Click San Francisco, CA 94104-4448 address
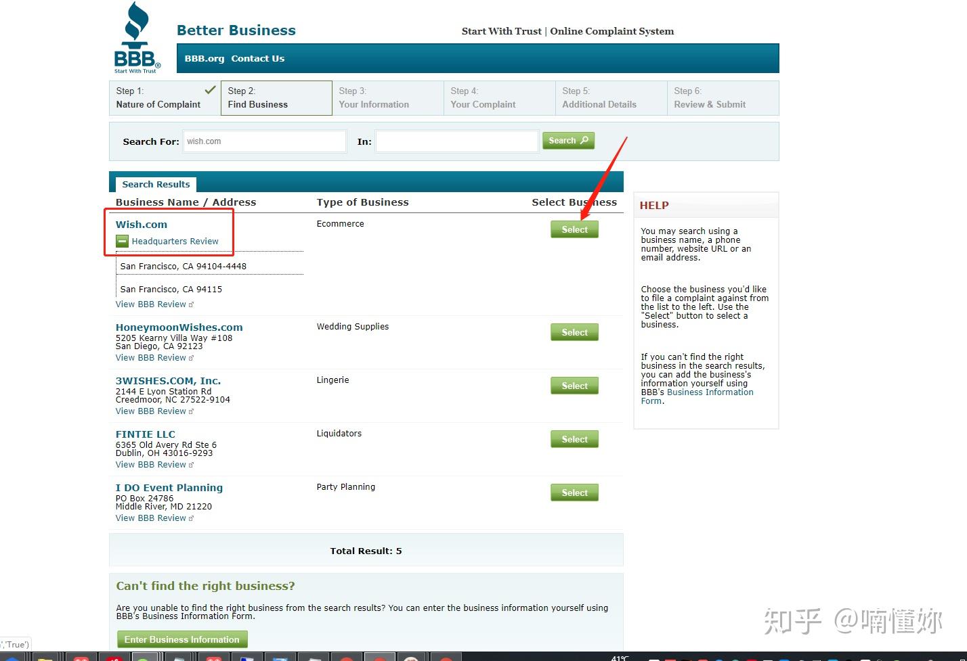Screen dimensions: 967x661 click(184, 267)
